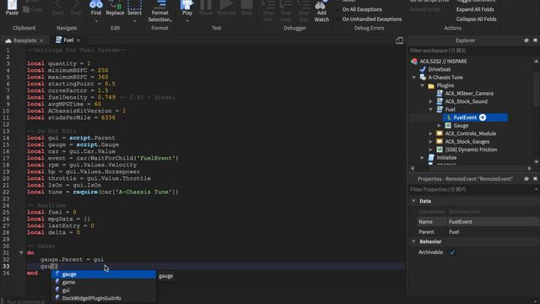Image resolution: width=540 pixels, height=304 pixels.
Task: Undock the Properties panel
Action: [x=526, y=179]
